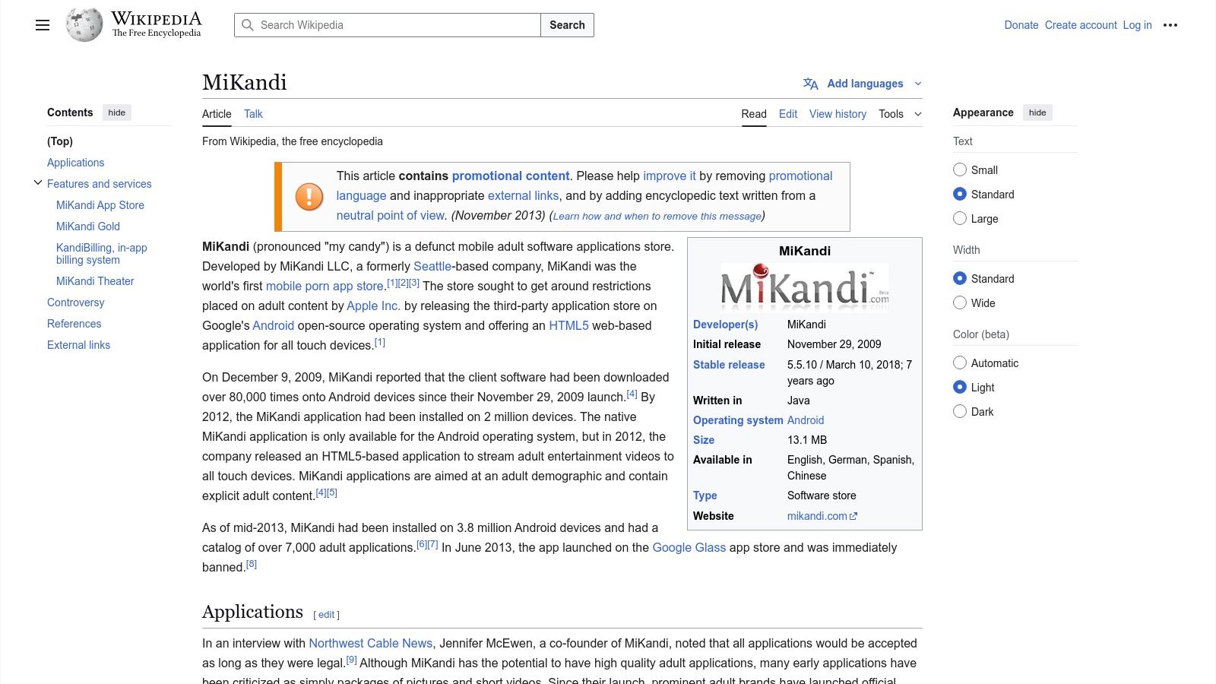The height and width of the screenshot is (684, 1216).
Task: Open the mobile porn app store link
Action: (325, 286)
